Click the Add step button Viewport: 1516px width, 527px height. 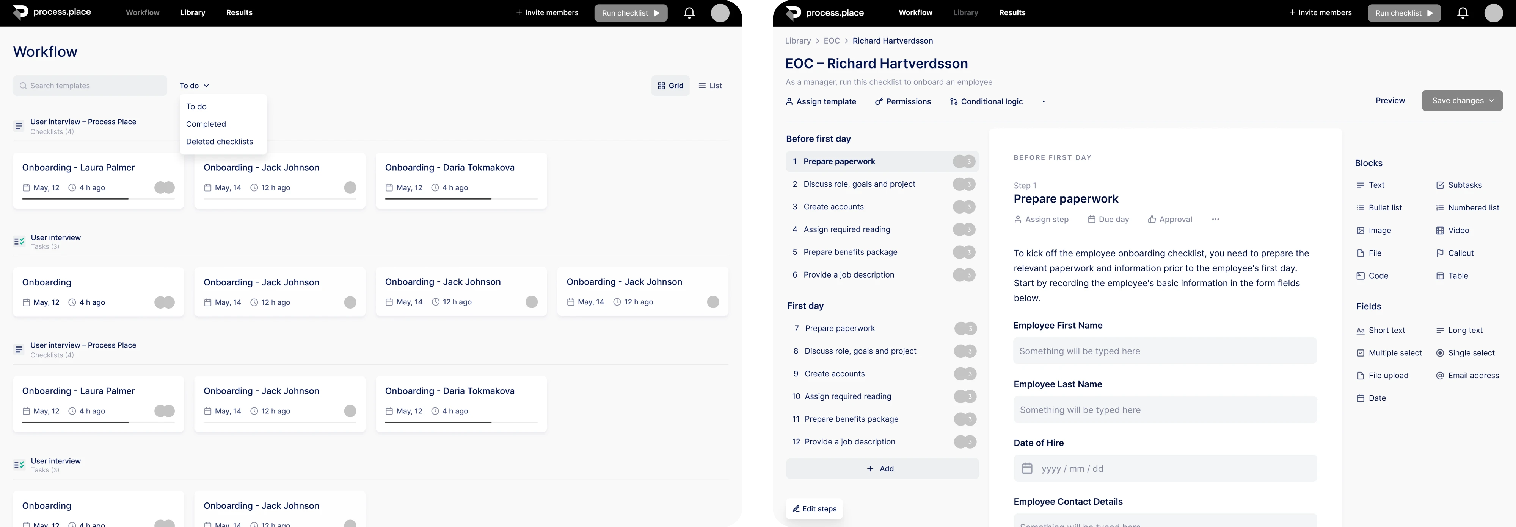(x=882, y=469)
